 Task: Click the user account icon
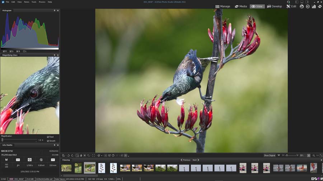289,2
